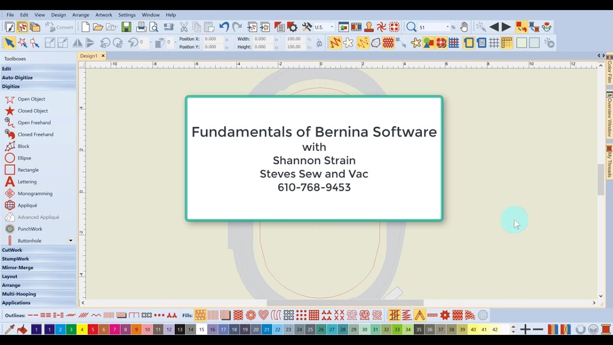
Task: Activate the Pan hand tool
Action: [x=464, y=27]
